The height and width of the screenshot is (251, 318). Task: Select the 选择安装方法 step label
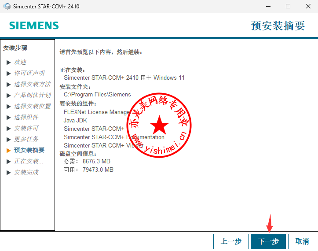pyautogui.click(x=32, y=84)
